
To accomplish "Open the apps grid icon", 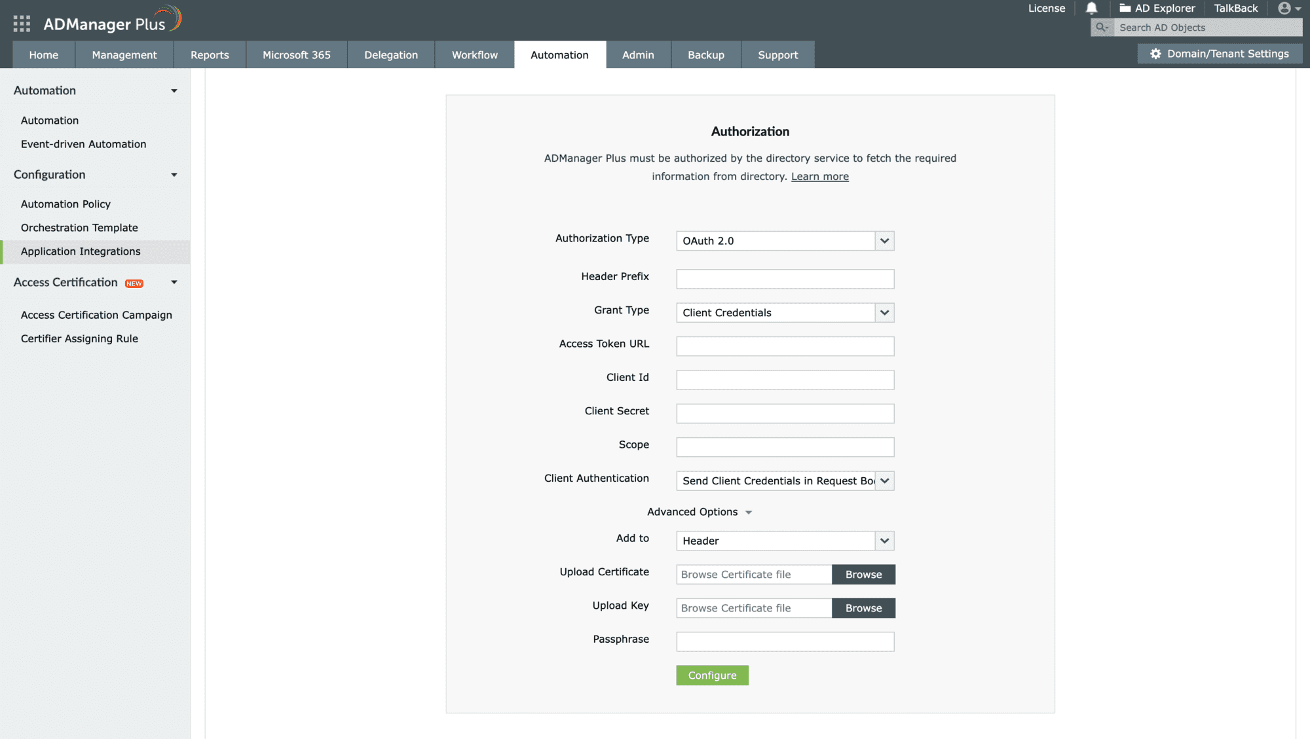I will coord(22,24).
